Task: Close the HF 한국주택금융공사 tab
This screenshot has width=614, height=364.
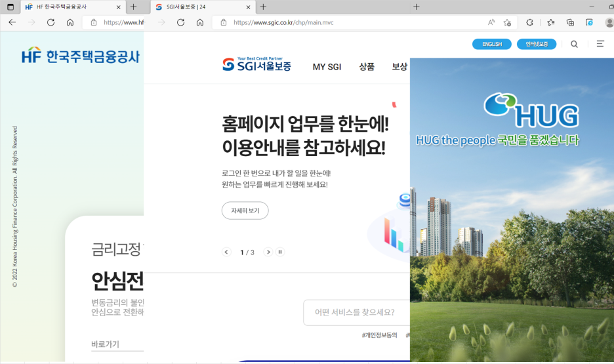Action: [x=118, y=7]
